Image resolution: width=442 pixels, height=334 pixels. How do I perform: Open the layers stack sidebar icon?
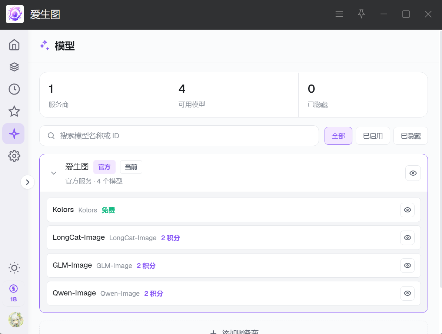click(x=14, y=67)
